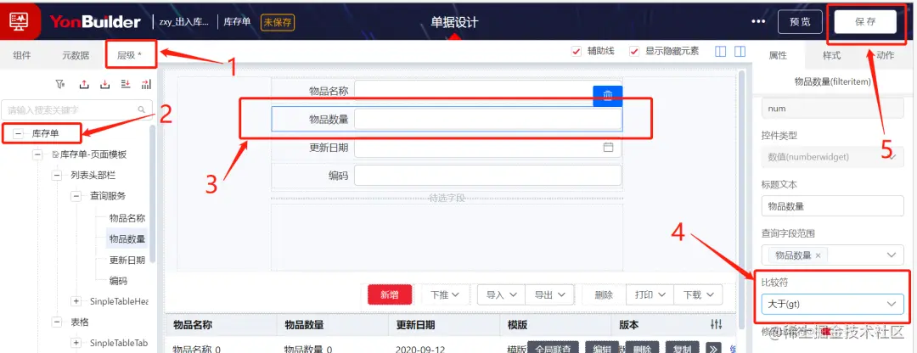Image resolution: width=917 pixels, height=353 pixels.
Task: Click the 版本 column header
Action: [x=629, y=324]
